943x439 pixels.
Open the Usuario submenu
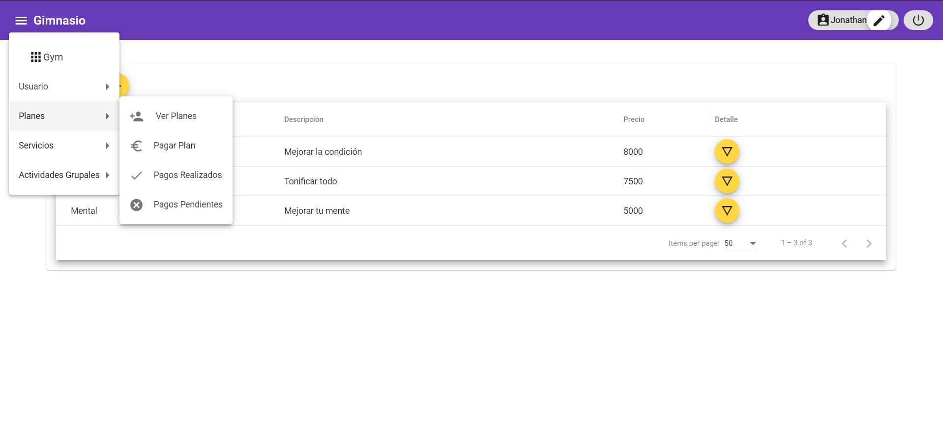64,87
